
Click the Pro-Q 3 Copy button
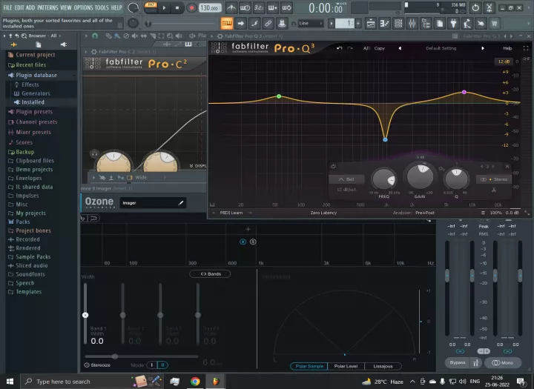click(380, 48)
